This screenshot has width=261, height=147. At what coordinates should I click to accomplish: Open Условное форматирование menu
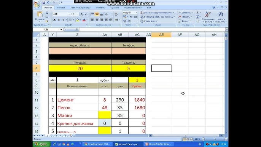157,13
